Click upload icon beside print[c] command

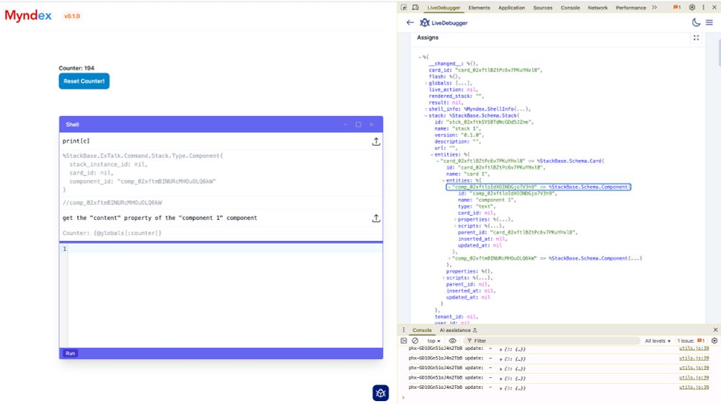click(x=376, y=141)
